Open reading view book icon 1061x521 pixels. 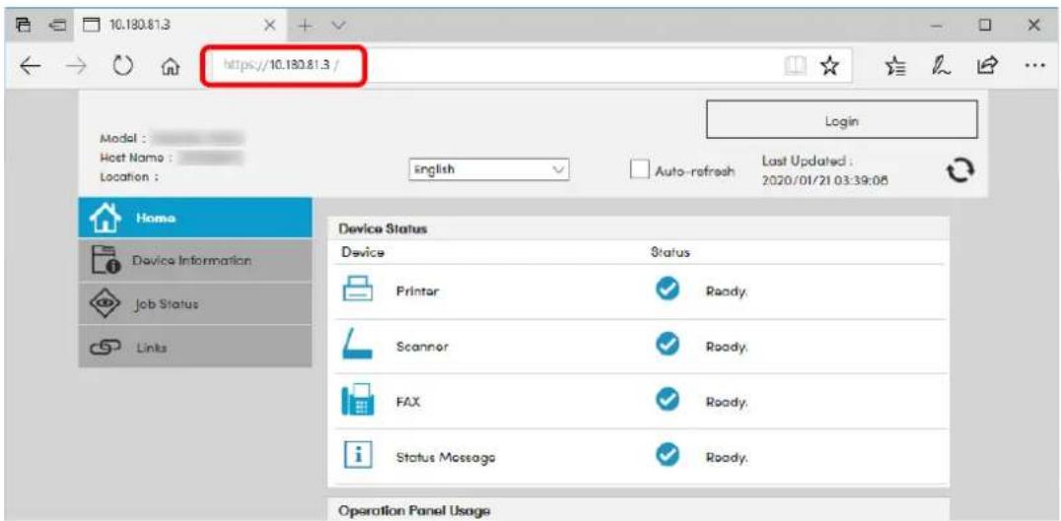pos(793,66)
